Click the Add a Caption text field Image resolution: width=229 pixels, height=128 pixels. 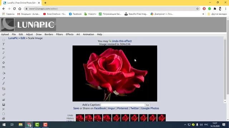coord(123,105)
